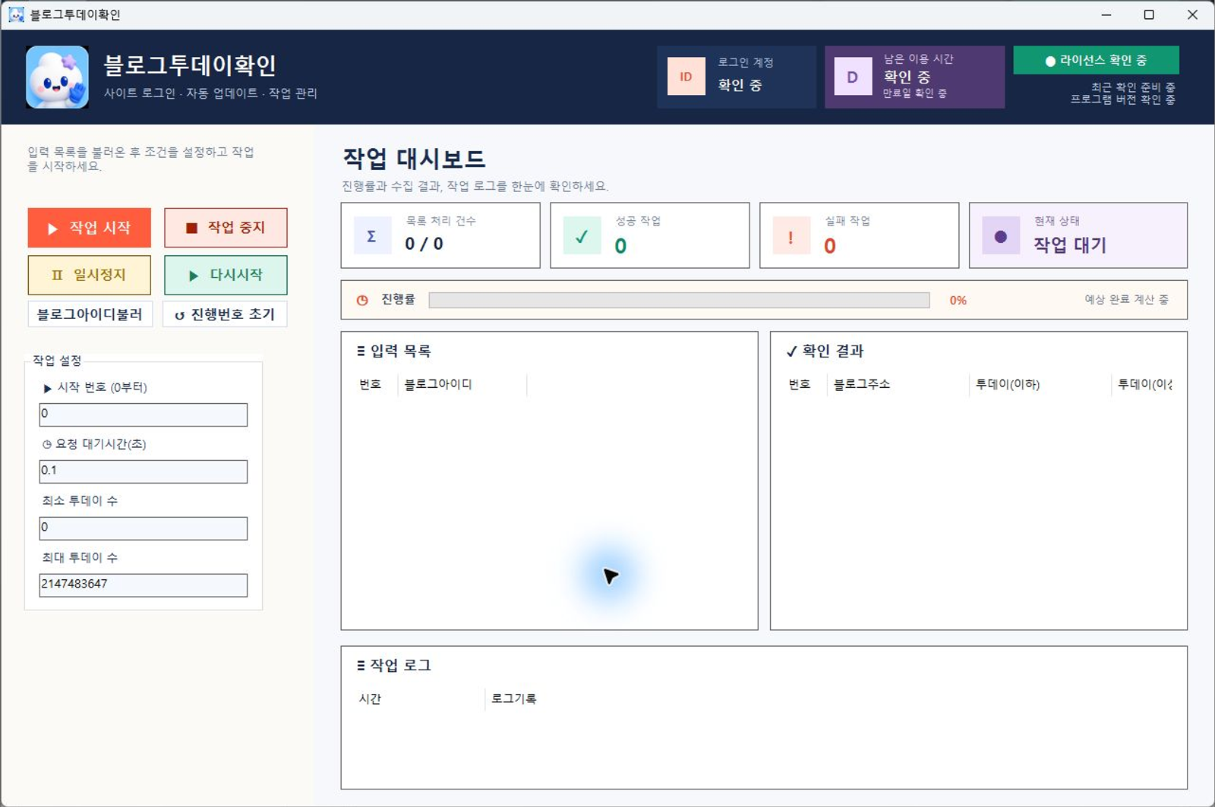Click the green 라이선스 확인 중 button
Screen dimensions: 1215x807
[1096, 60]
